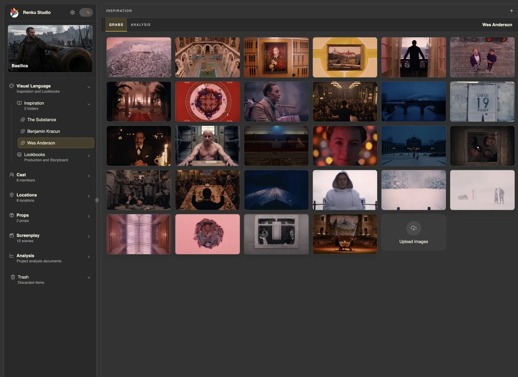Expand the Props section chevron
The image size is (518, 377).
[89, 217]
